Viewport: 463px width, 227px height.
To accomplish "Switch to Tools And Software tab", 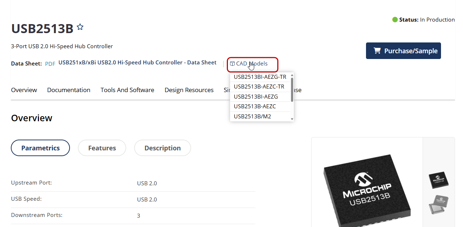I will [x=127, y=90].
